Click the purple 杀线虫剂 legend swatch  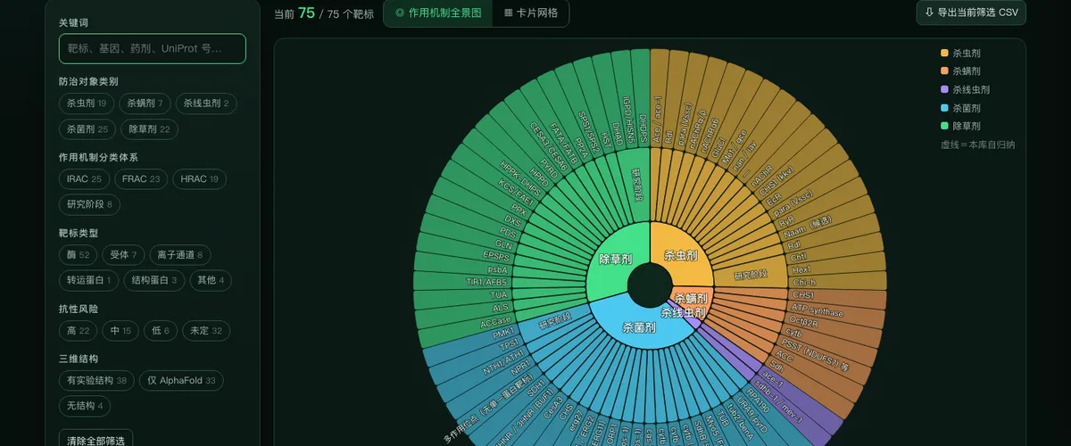click(944, 90)
